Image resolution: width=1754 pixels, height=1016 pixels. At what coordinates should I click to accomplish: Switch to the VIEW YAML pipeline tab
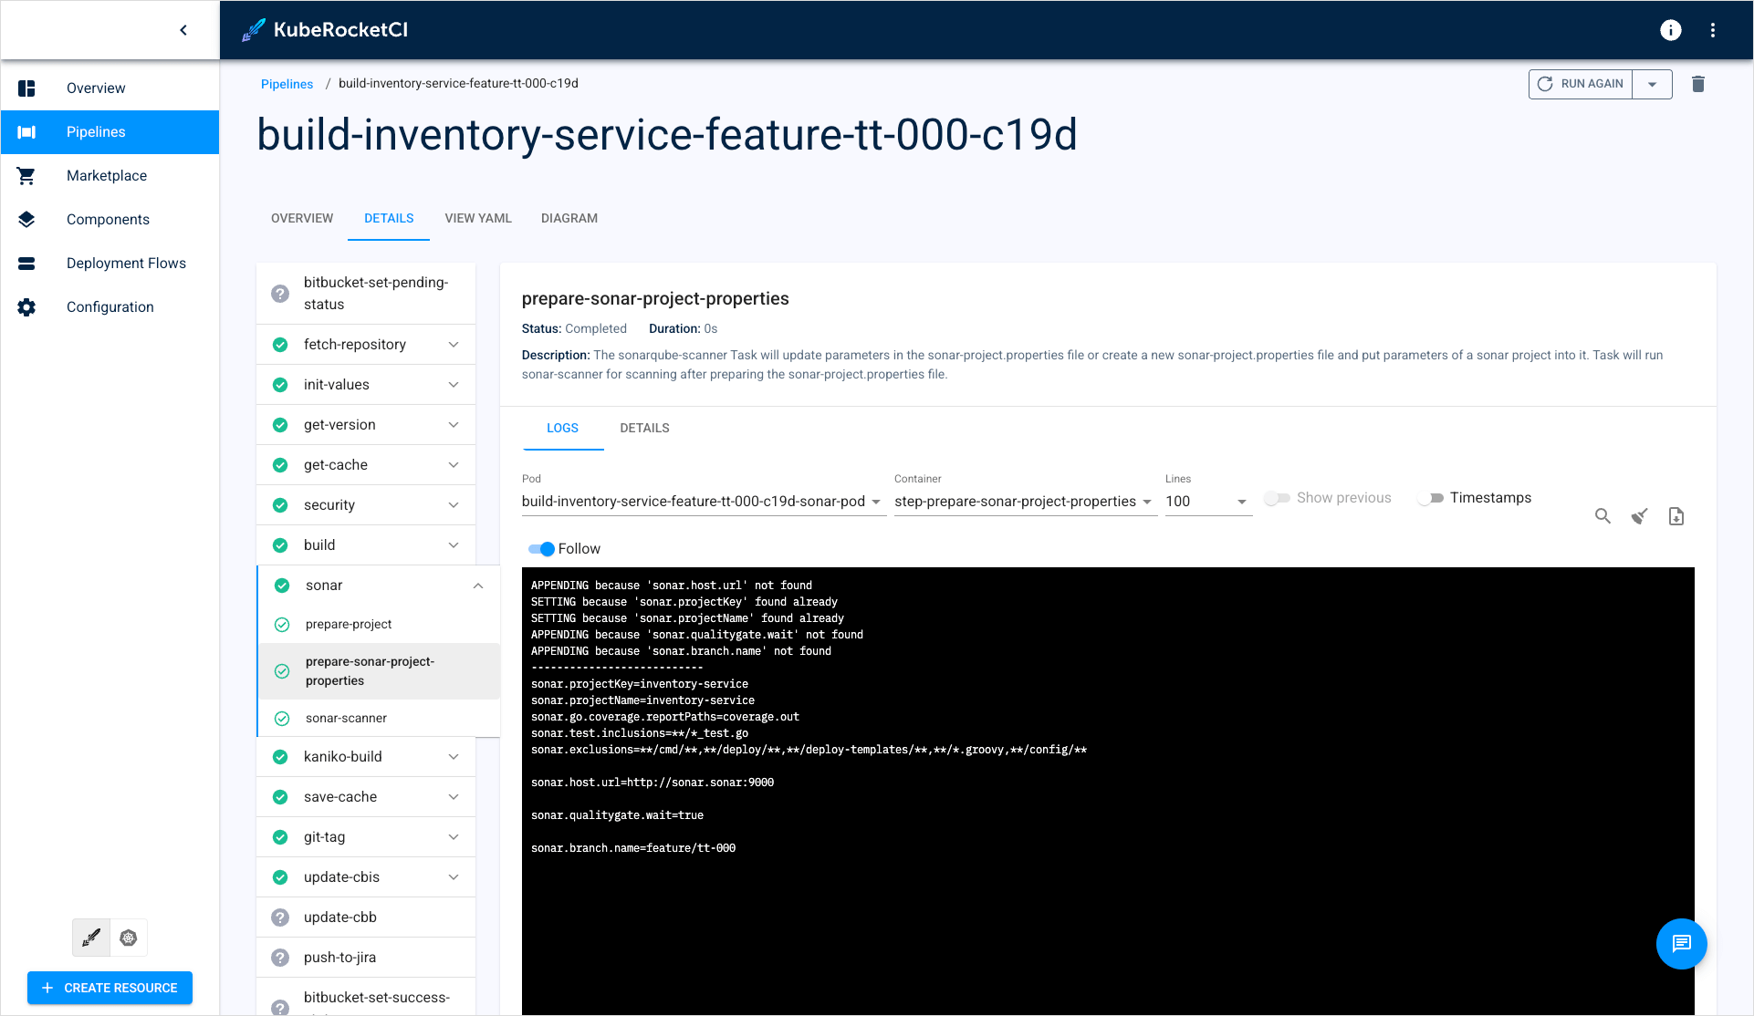click(476, 218)
